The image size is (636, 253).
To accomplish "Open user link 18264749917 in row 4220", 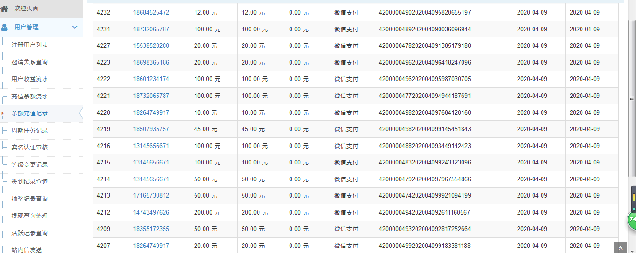I will tap(151, 112).
